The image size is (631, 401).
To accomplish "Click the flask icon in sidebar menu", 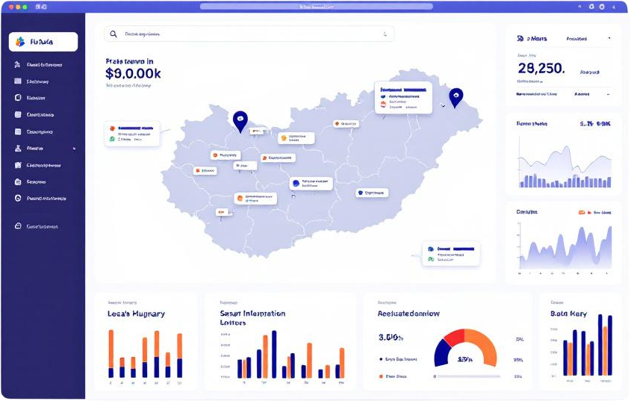I will (18, 149).
